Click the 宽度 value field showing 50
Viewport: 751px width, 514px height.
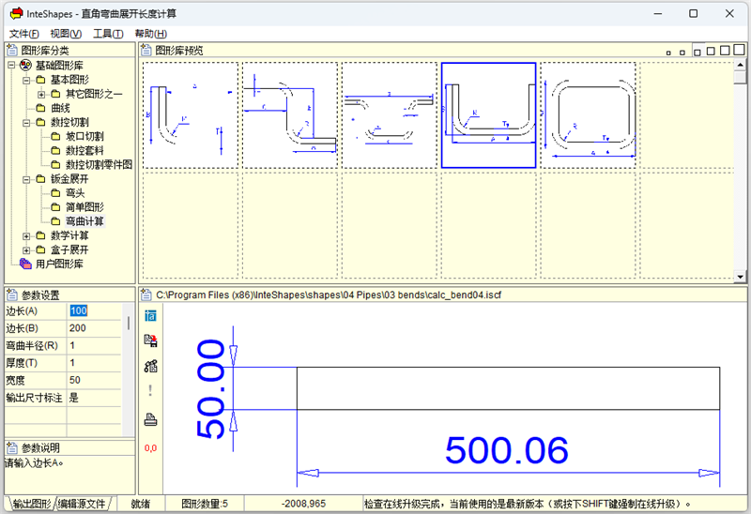94,381
